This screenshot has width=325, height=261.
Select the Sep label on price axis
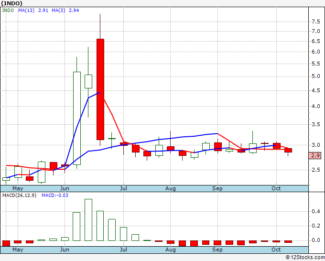[217, 188]
